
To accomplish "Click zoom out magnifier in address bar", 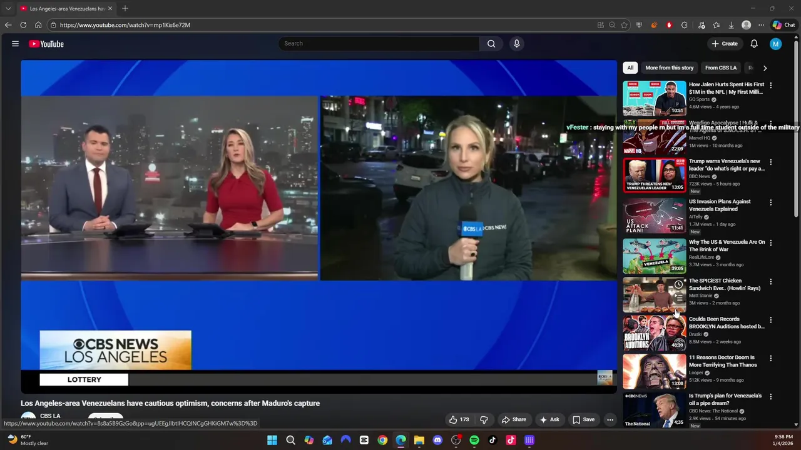I will click(x=612, y=25).
